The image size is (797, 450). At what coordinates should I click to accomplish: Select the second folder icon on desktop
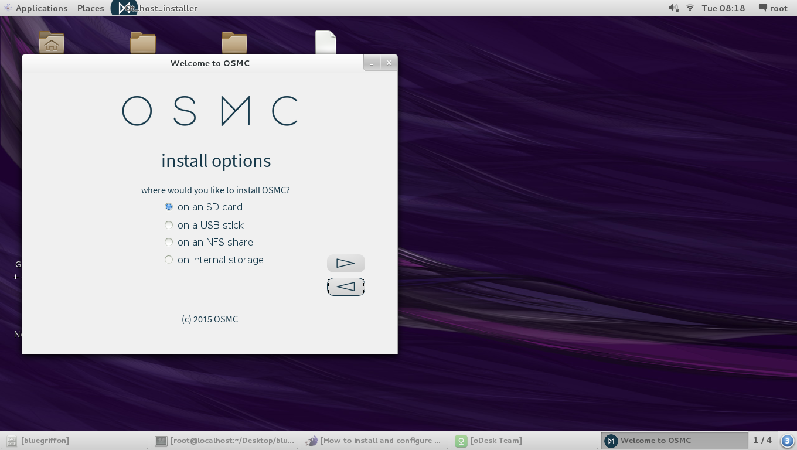click(x=143, y=43)
